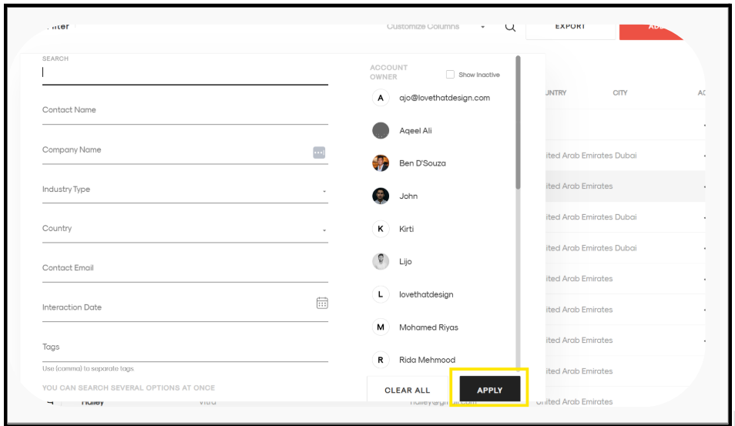The image size is (735, 426).
Task: Sort by the City column header
Action: (620, 93)
